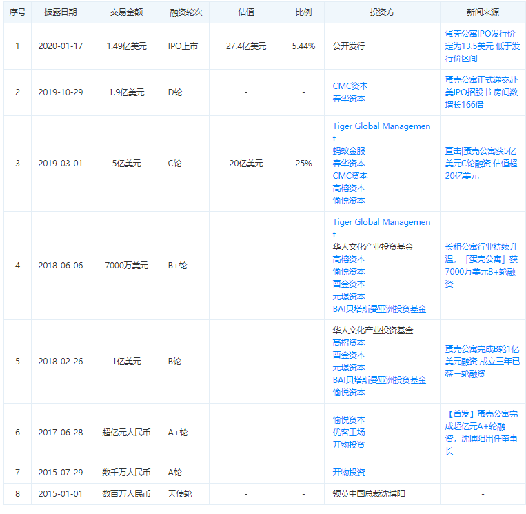Select amount cell 超亿元人民币
This screenshot has height=514, width=526.
[126, 433]
